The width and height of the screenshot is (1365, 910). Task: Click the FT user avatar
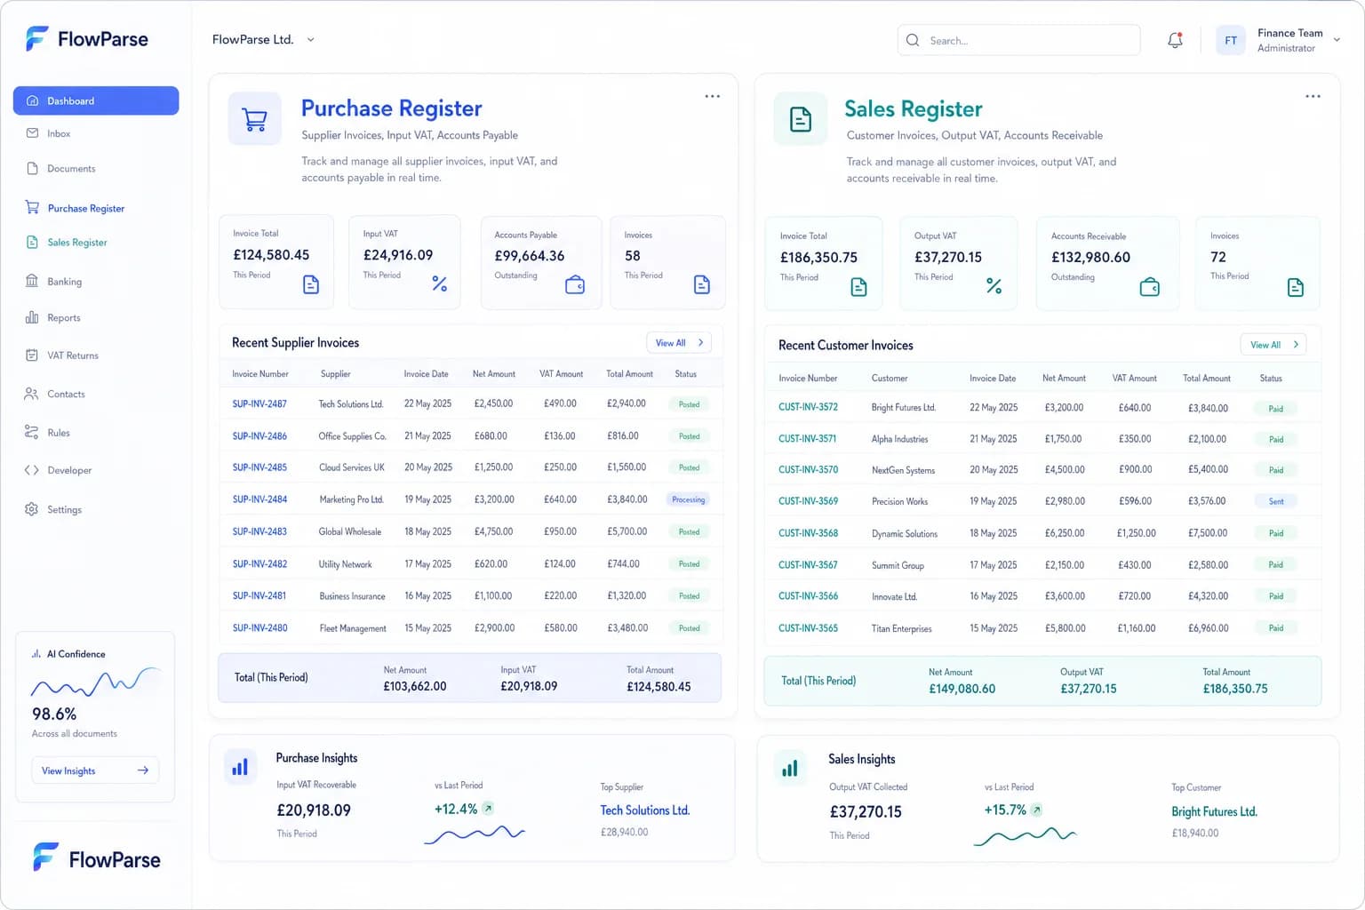pos(1231,40)
